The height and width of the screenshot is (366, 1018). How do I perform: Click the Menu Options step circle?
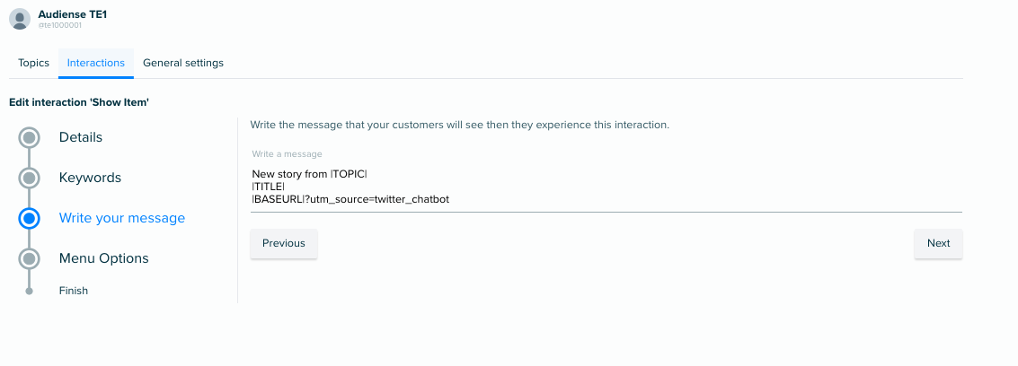pyautogui.click(x=29, y=258)
